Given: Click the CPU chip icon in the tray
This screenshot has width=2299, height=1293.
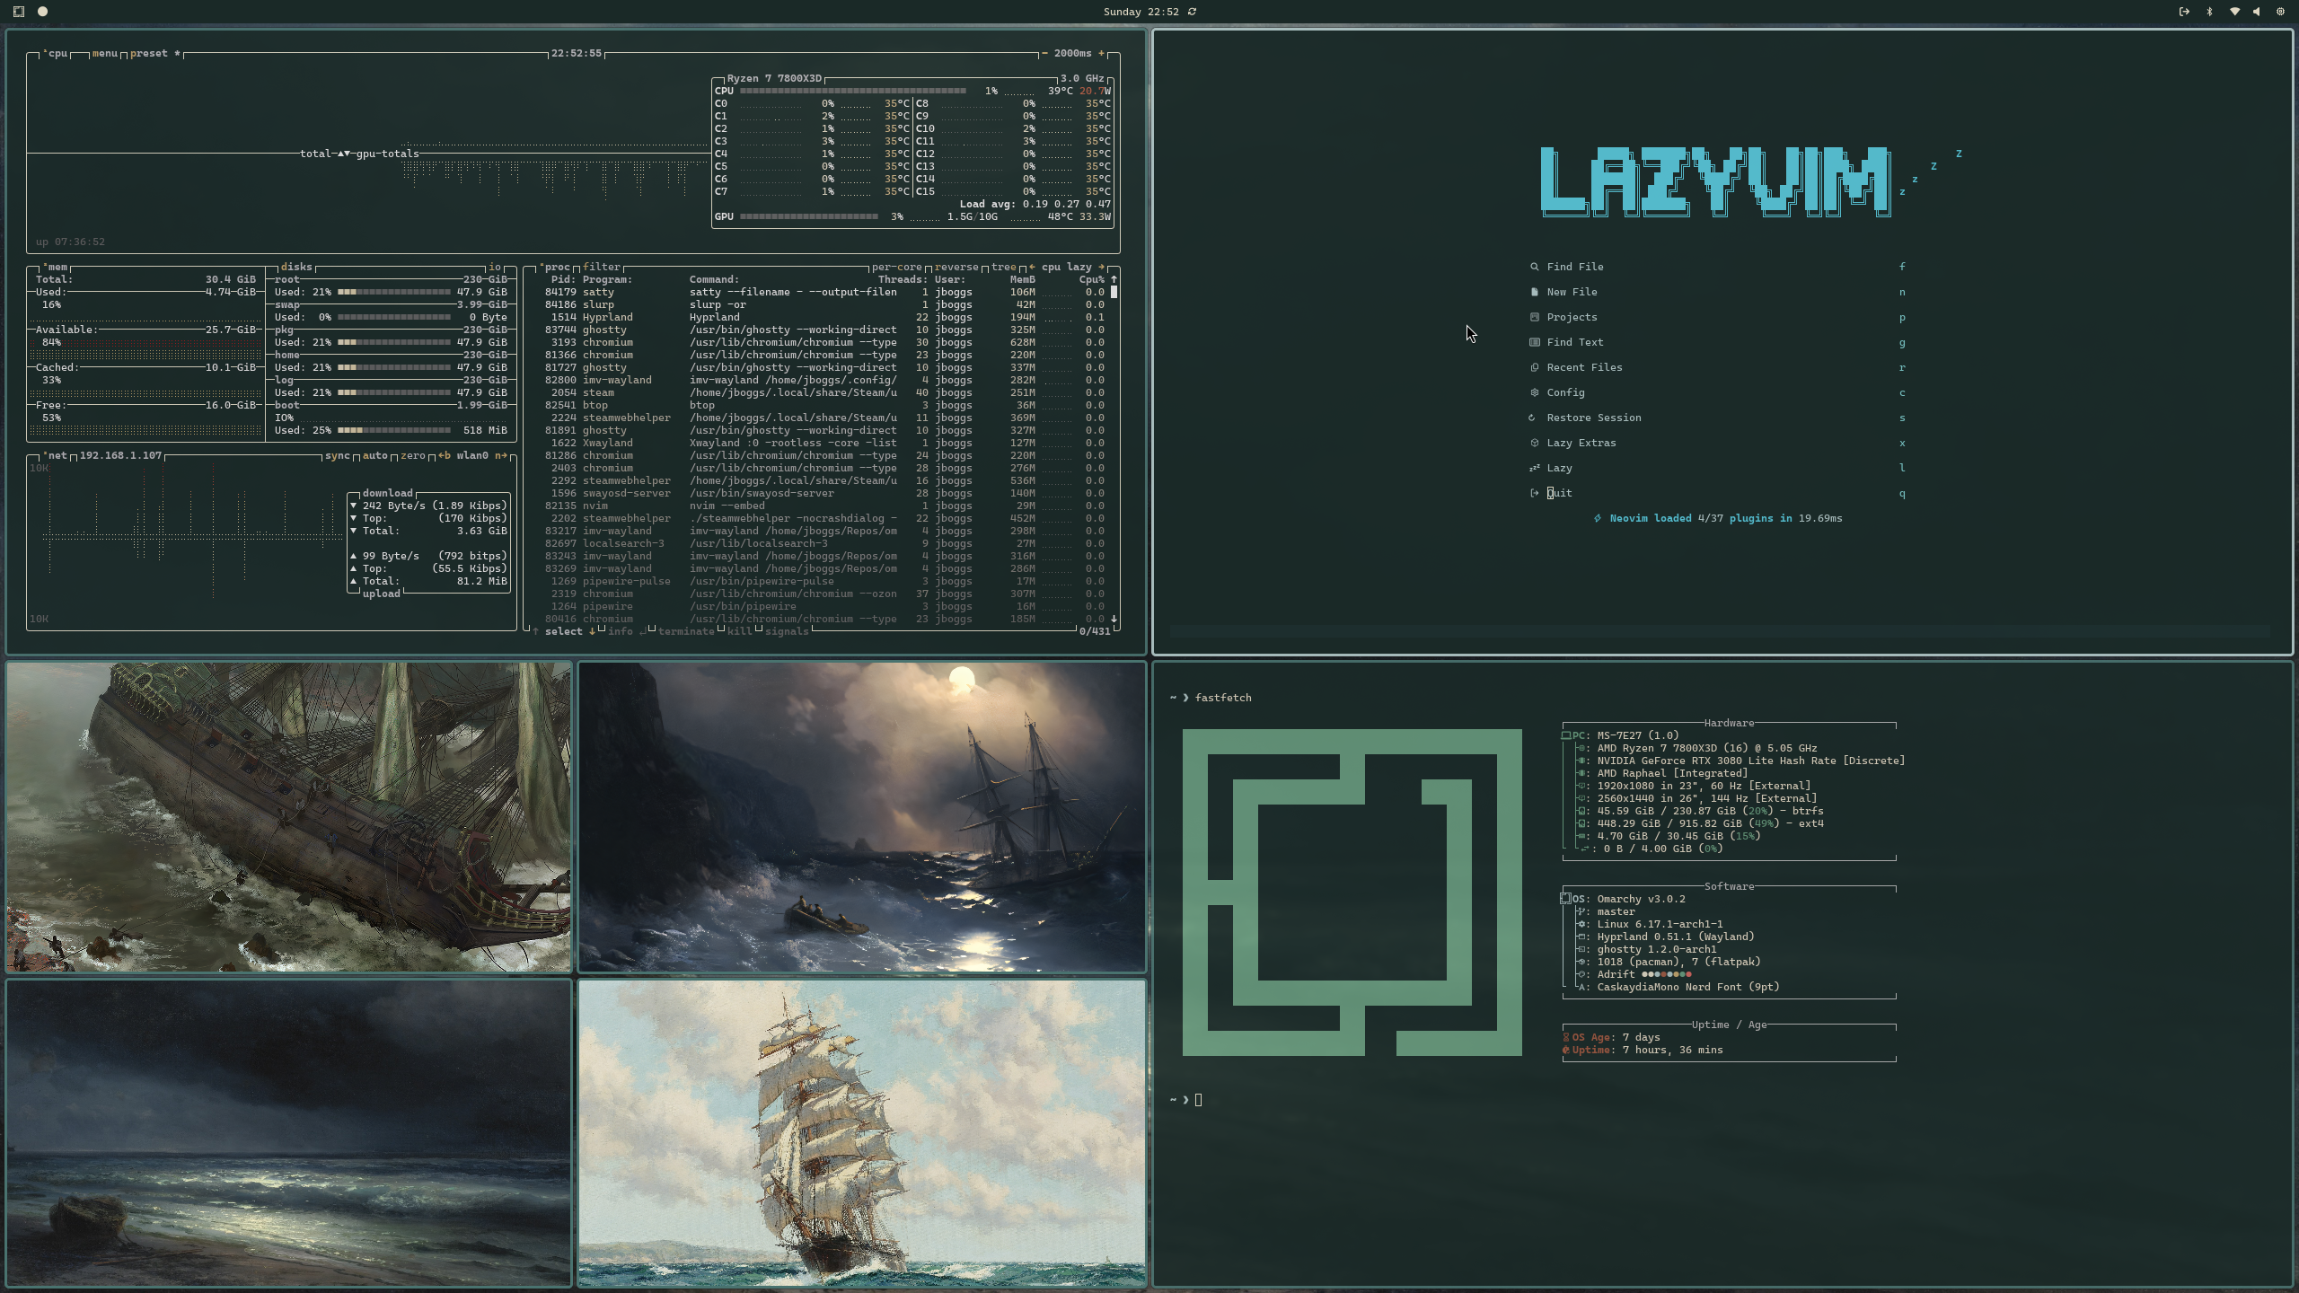Looking at the screenshot, I should pos(2280,12).
